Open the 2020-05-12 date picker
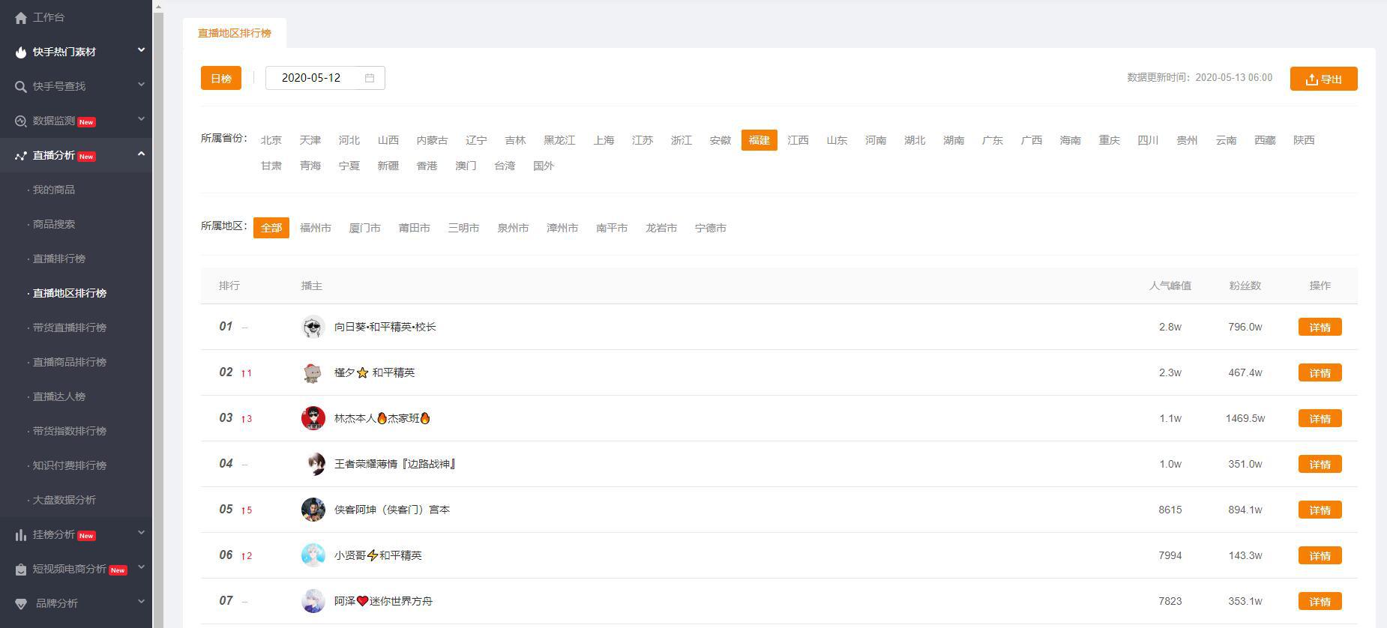The image size is (1387, 628). (325, 78)
